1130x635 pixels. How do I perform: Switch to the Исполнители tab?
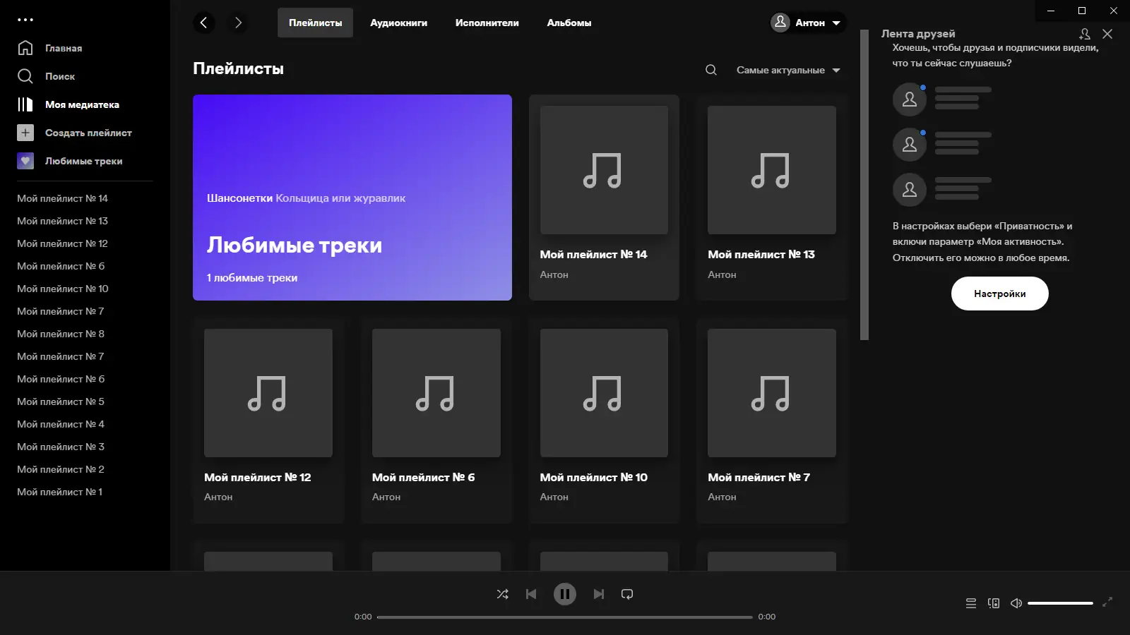pos(486,23)
